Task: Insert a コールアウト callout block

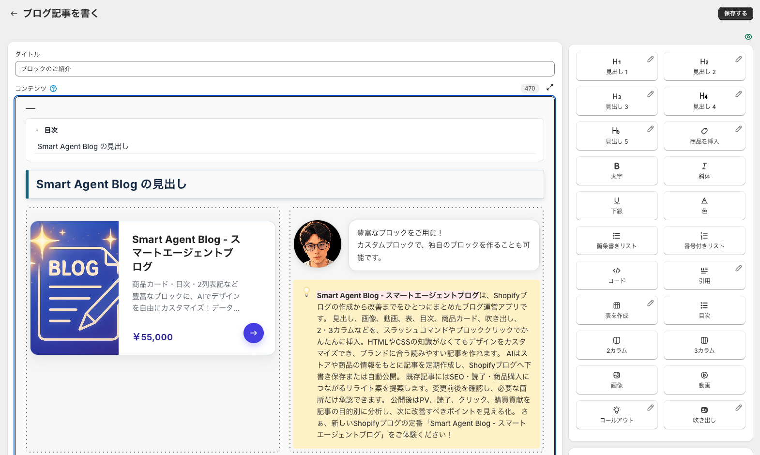Action: click(x=617, y=415)
